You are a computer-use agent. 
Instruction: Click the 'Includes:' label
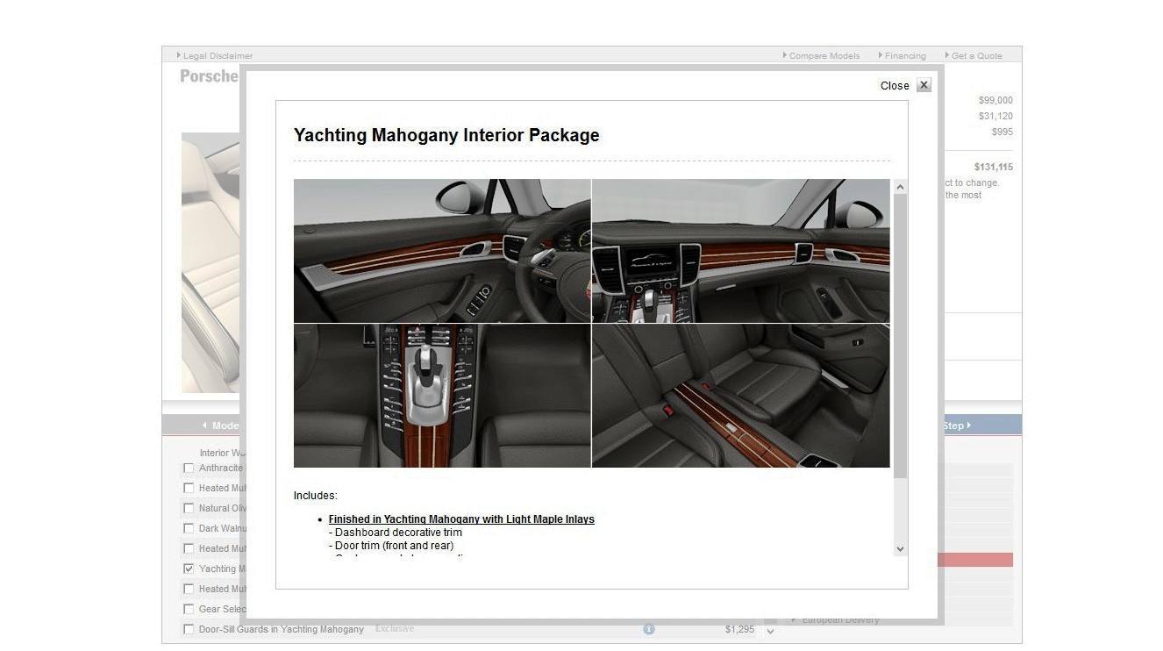click(315, 496)
